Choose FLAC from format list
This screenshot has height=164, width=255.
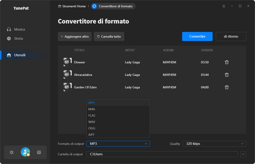tap(118, 116)
